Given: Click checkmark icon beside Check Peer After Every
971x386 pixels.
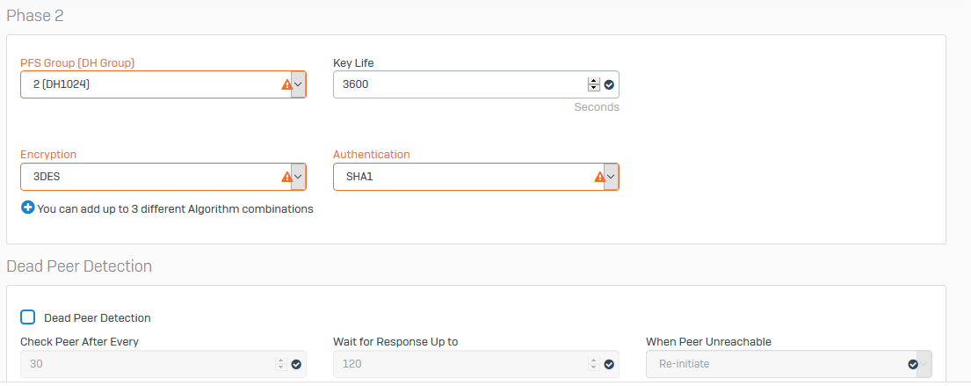Looking at the screenshot, I should [x=296, y=364].
